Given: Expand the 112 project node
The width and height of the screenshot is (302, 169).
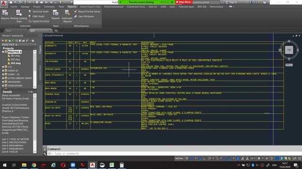Looking at the screenshot, I should (3, 67).
